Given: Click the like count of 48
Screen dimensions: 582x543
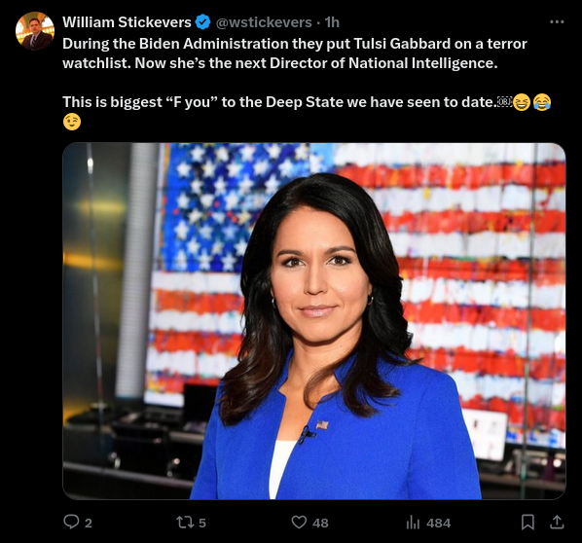Looking at the screenshot, I should pyautogui.click(x=320, y=523).
